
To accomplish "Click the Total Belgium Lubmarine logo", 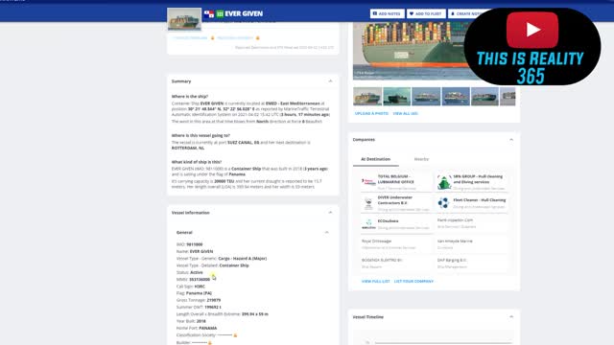I will coord(368,182).
